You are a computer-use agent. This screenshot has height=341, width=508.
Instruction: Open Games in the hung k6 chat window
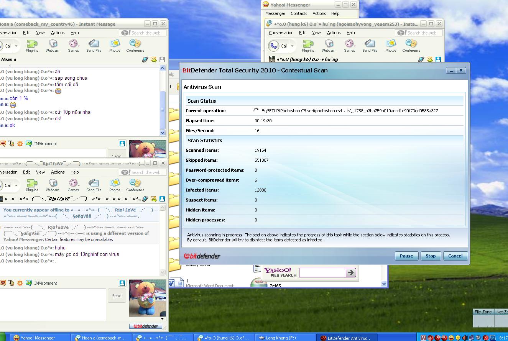click(x=349, y=46)
